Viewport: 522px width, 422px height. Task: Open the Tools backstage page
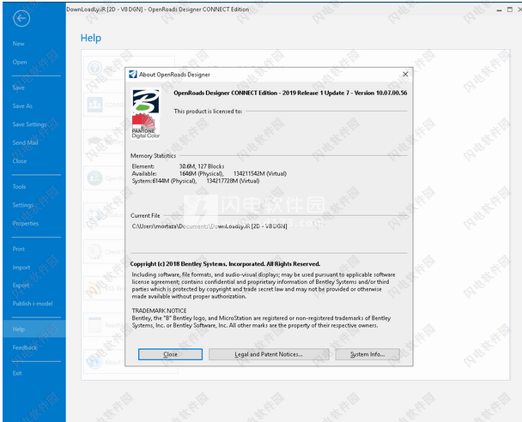[x=19, y=187]
